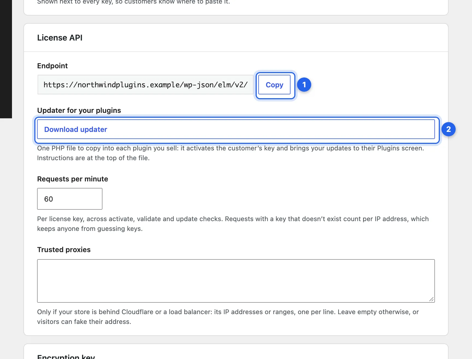Click the 'Per license key' help text

click(233, 224)
